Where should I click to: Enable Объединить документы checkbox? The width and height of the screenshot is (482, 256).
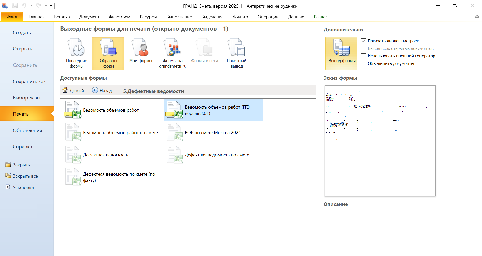point(364,63)
